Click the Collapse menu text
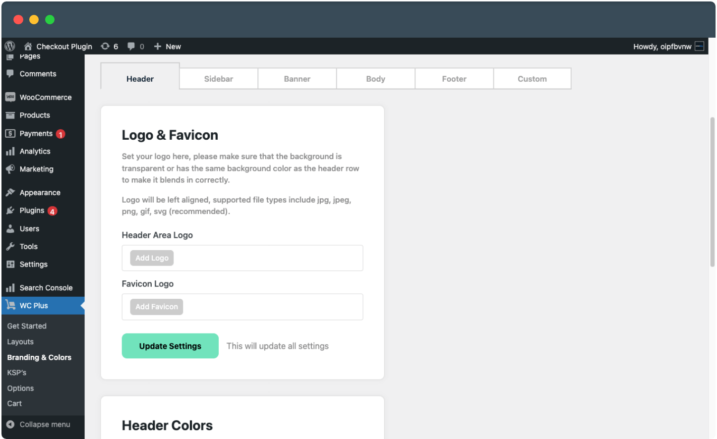This screenshot has height=439, width=717. (45, 424)
